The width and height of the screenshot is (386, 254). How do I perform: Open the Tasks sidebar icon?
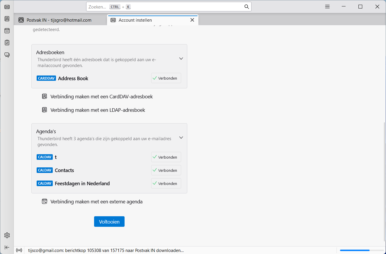(7, 43)
